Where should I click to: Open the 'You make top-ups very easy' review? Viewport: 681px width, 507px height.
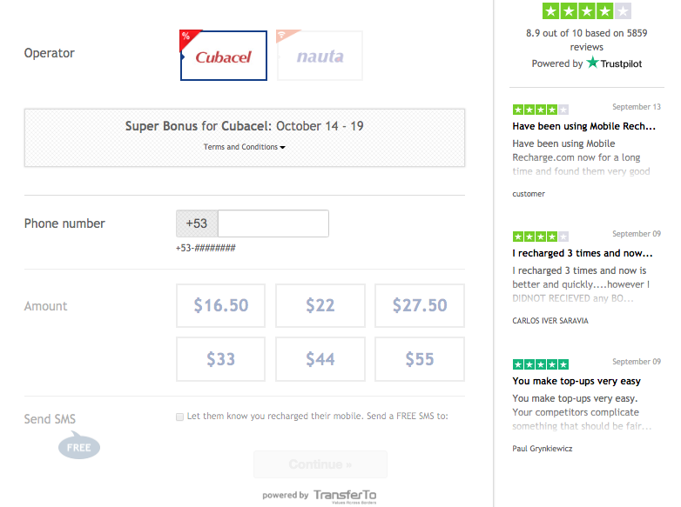576,381
